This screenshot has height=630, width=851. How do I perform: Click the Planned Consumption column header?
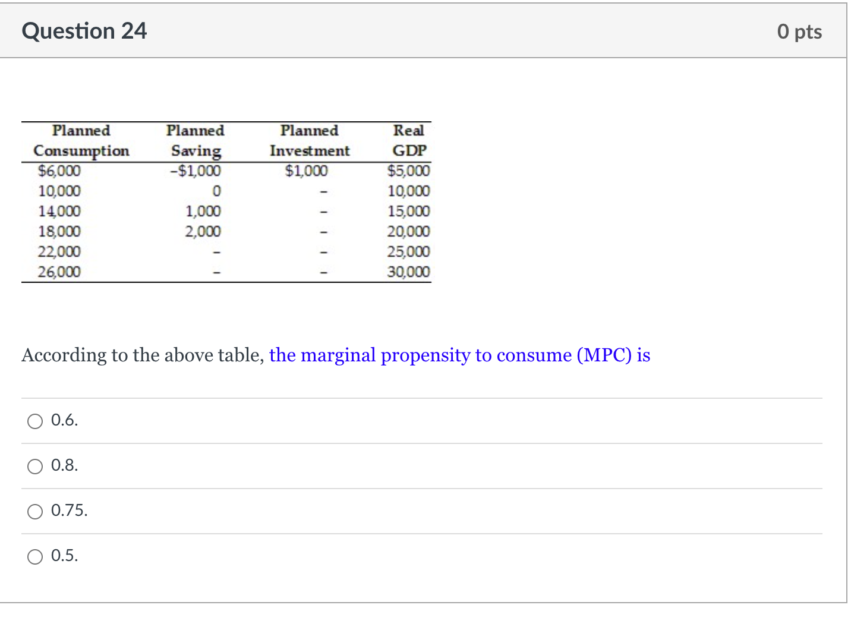tap(81, 141)
